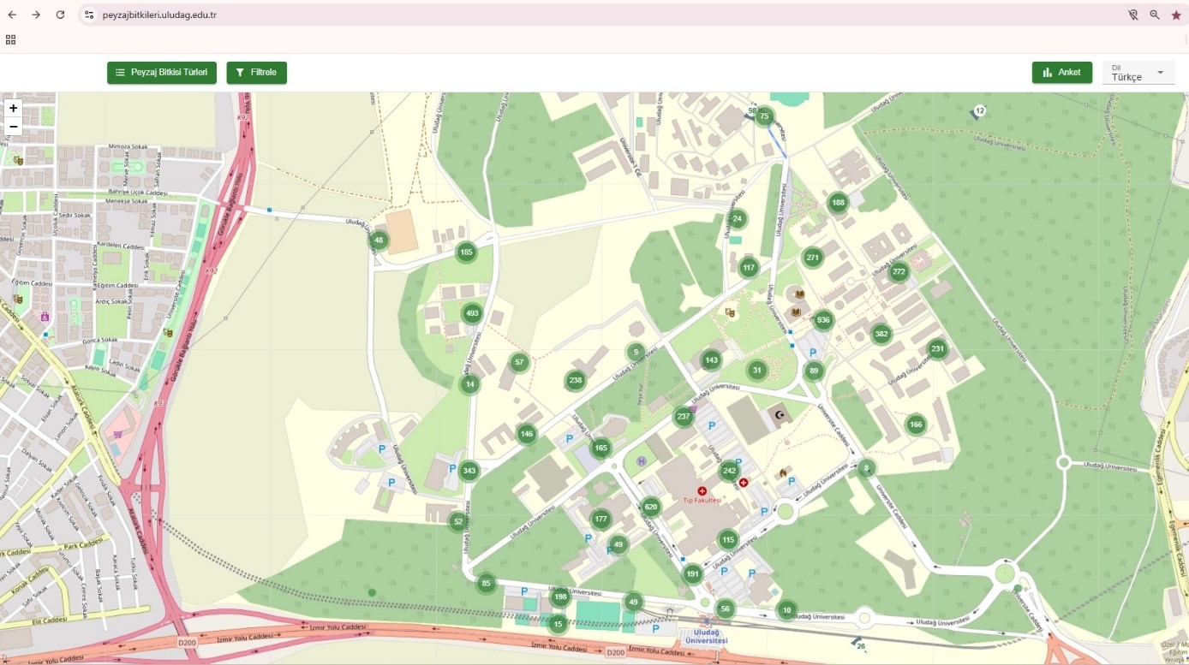Click the map zoom in plus button
Screen dimensions: 1189x665
point(14,108)
